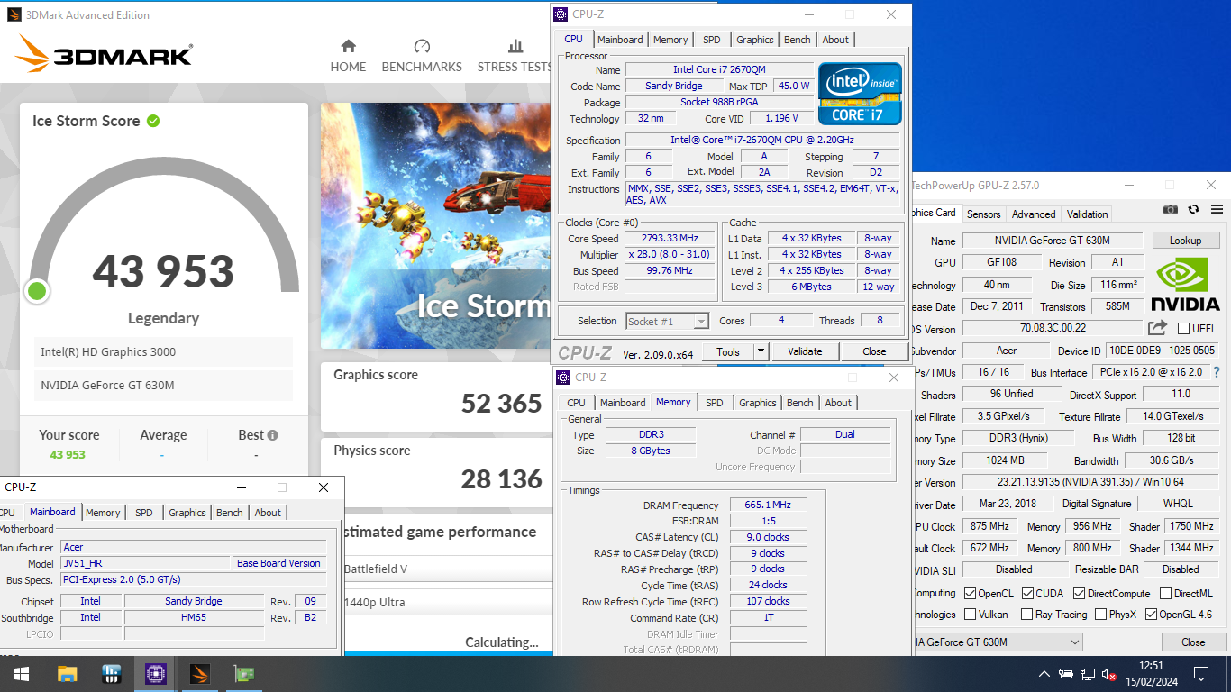Switch to CPU-Z via taskbar icon
Screen dimensions: 1231x692
point(155,674)
